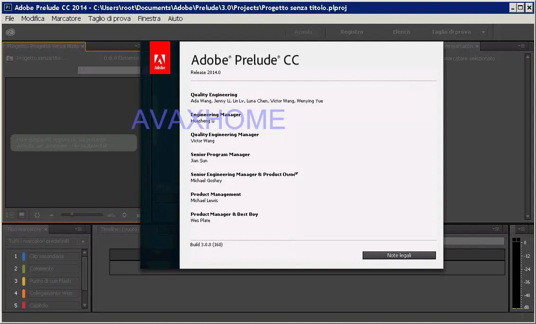536x324 pixels.
Task: Maximize the Prelude window
Action: (x=520, y=8)
